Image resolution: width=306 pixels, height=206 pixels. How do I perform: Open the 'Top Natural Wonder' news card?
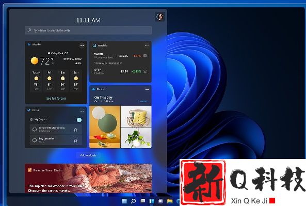coord(88,178)
